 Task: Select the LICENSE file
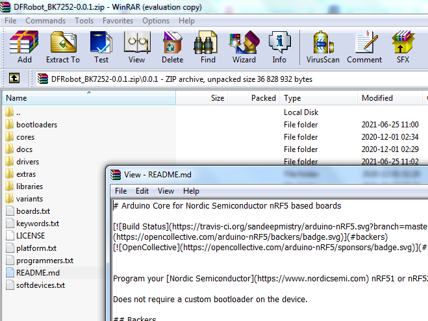[25, 236]
